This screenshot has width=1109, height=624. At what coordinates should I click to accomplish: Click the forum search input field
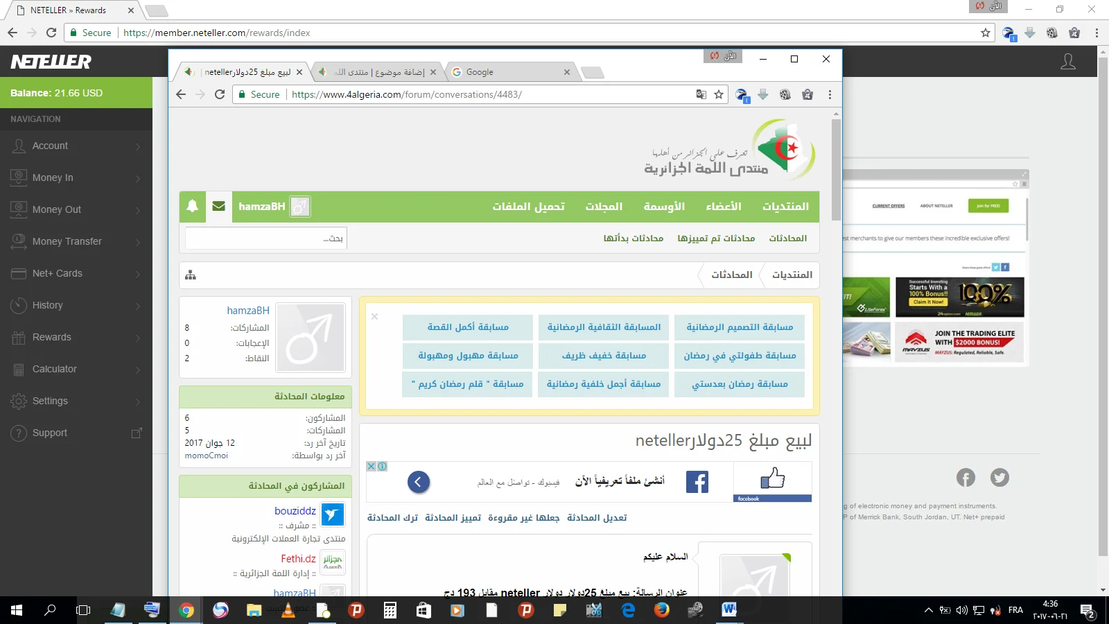pyautogui.click(x=265, y=239)
